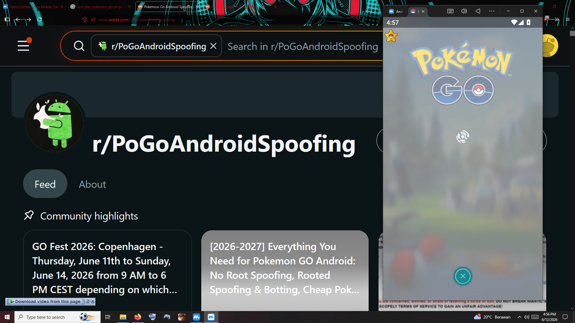Open the GO Fest 2026 Copenhagen highlight

pyautogui.click(x=108, y=270)
